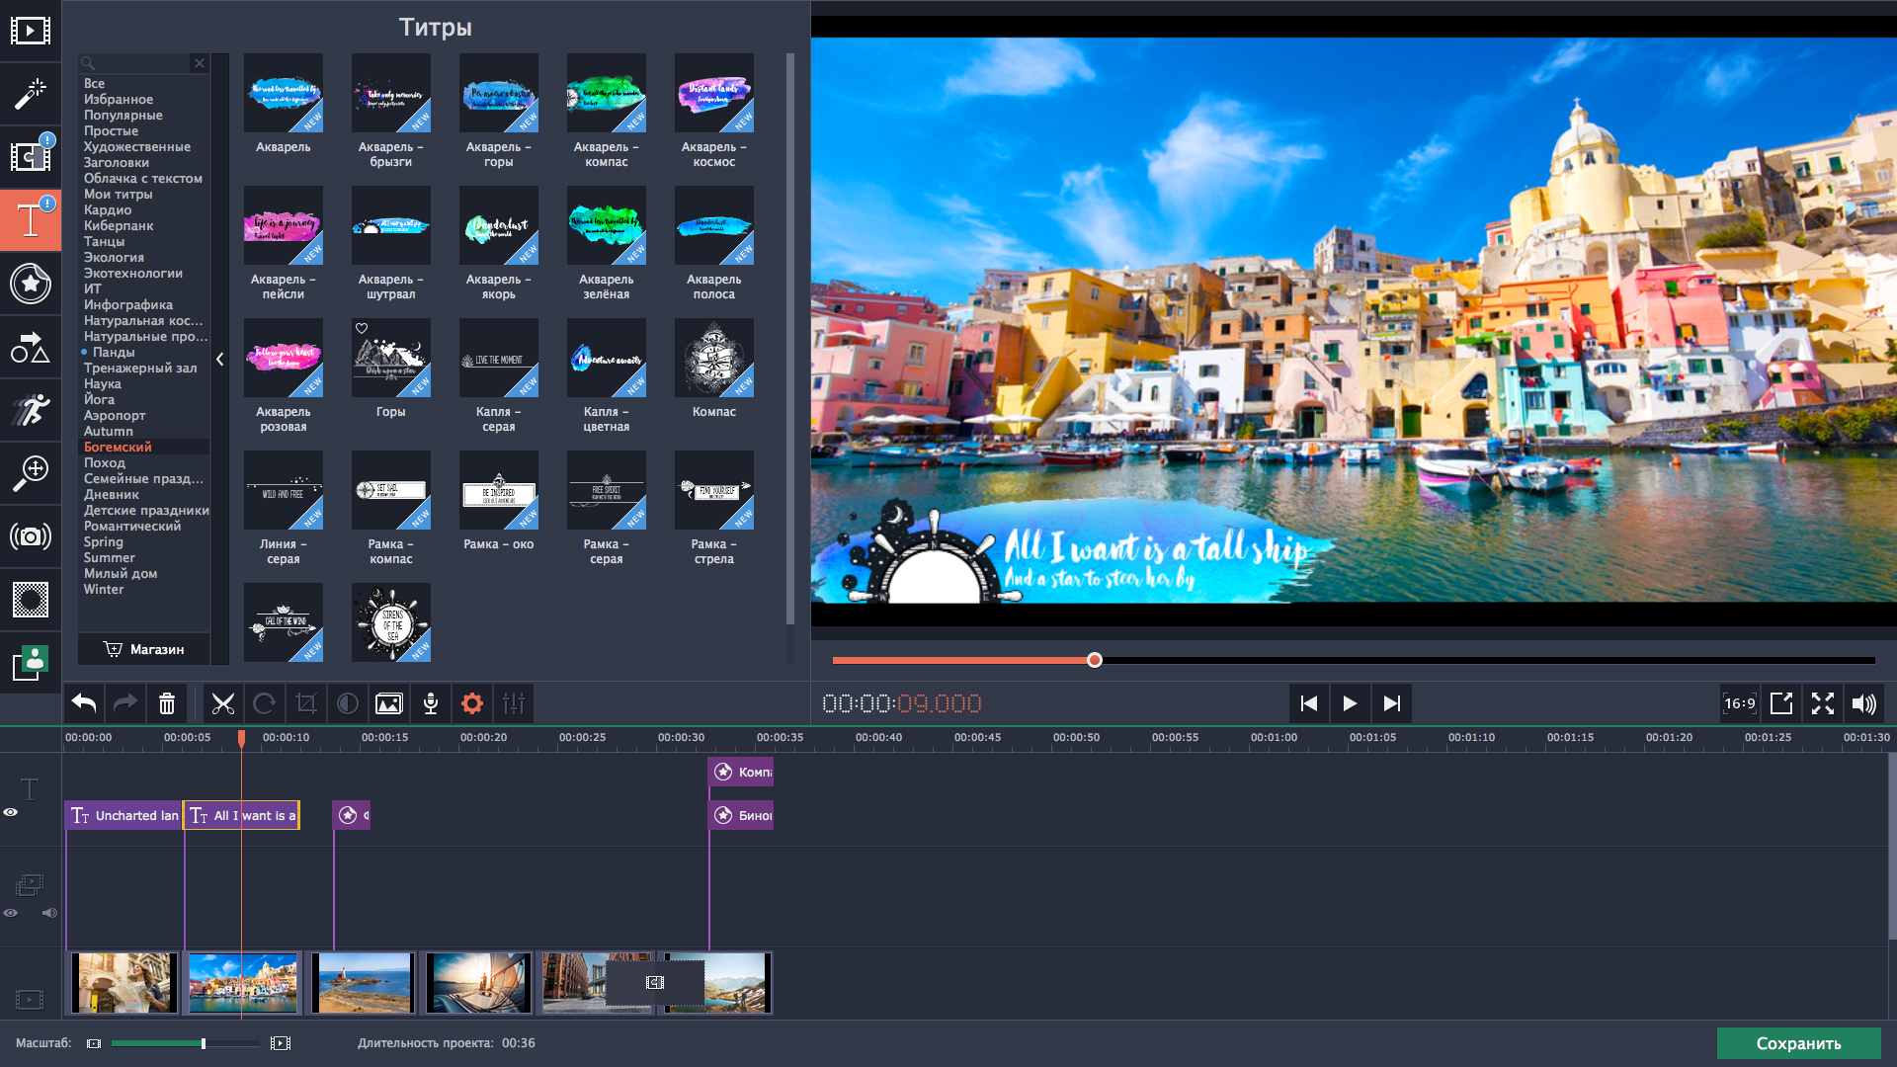
Task: Click the Сохранить button
Action: click(x=1798, y=1043)
